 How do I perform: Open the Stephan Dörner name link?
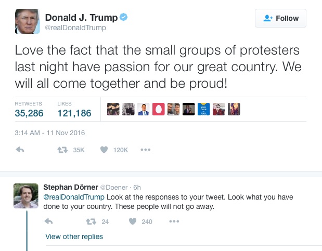(70, 187)
